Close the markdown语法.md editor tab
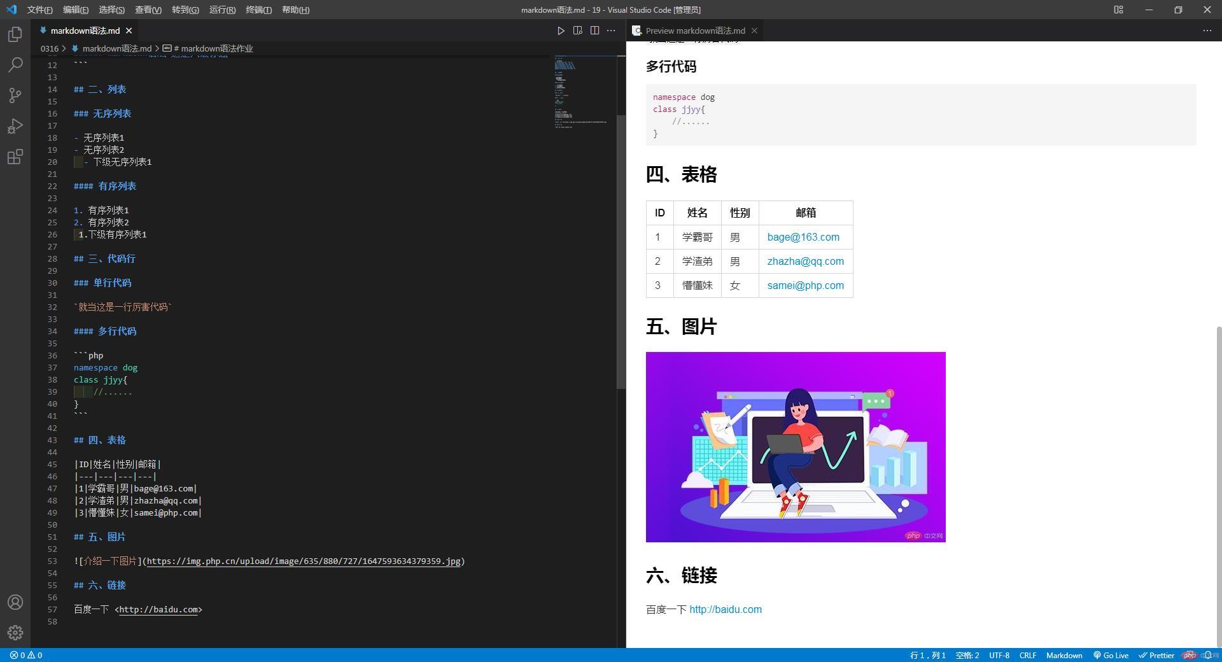Image resolution: width=1222 pixels, height=662 pixels. 129,31
